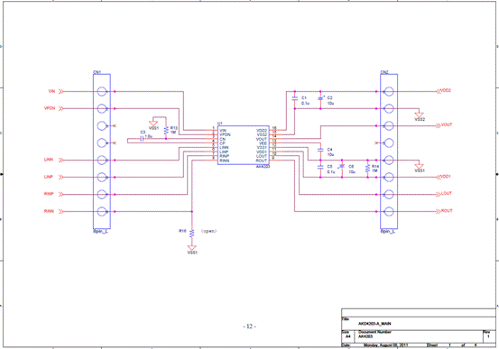499x349 pixels.
Task: Select the VOUT output port
Action: (447, 125)
